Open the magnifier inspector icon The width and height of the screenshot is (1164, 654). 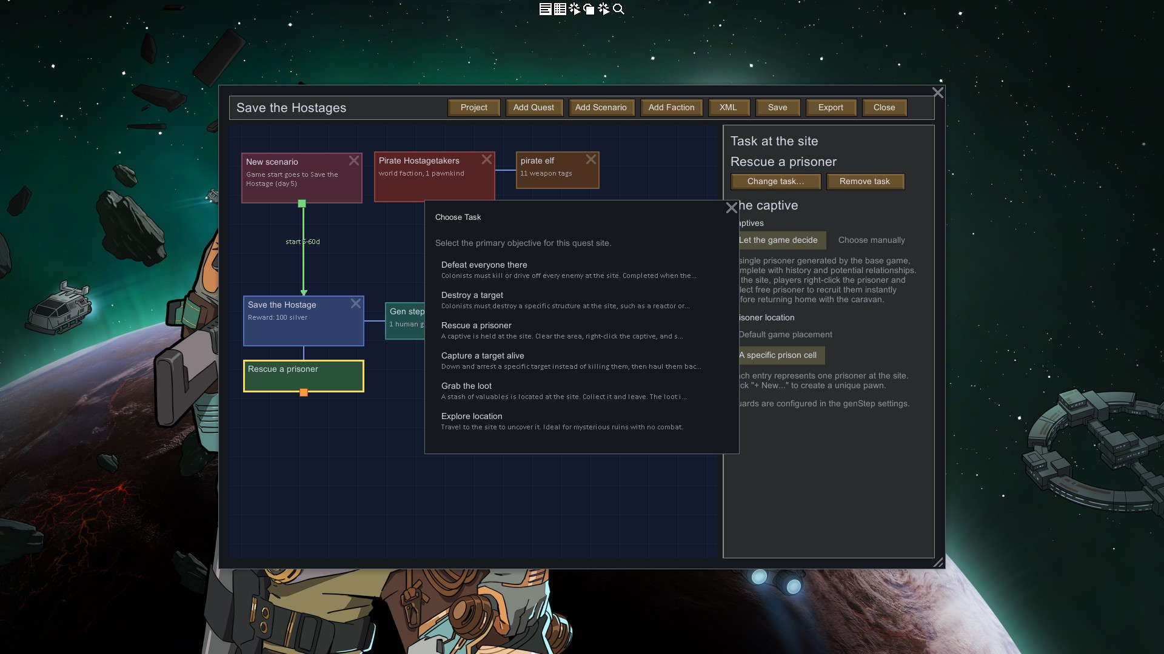tap(618, 9)
